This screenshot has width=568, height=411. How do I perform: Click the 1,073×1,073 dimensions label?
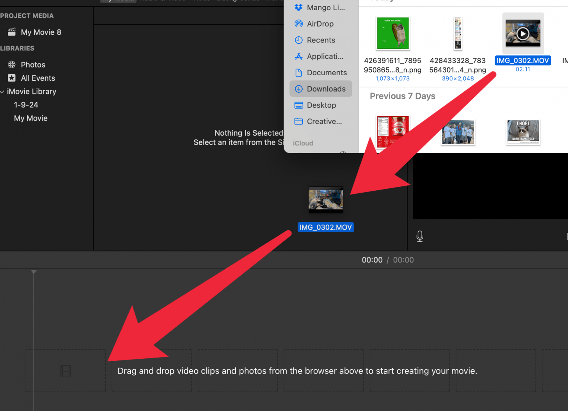coord(392,78)
